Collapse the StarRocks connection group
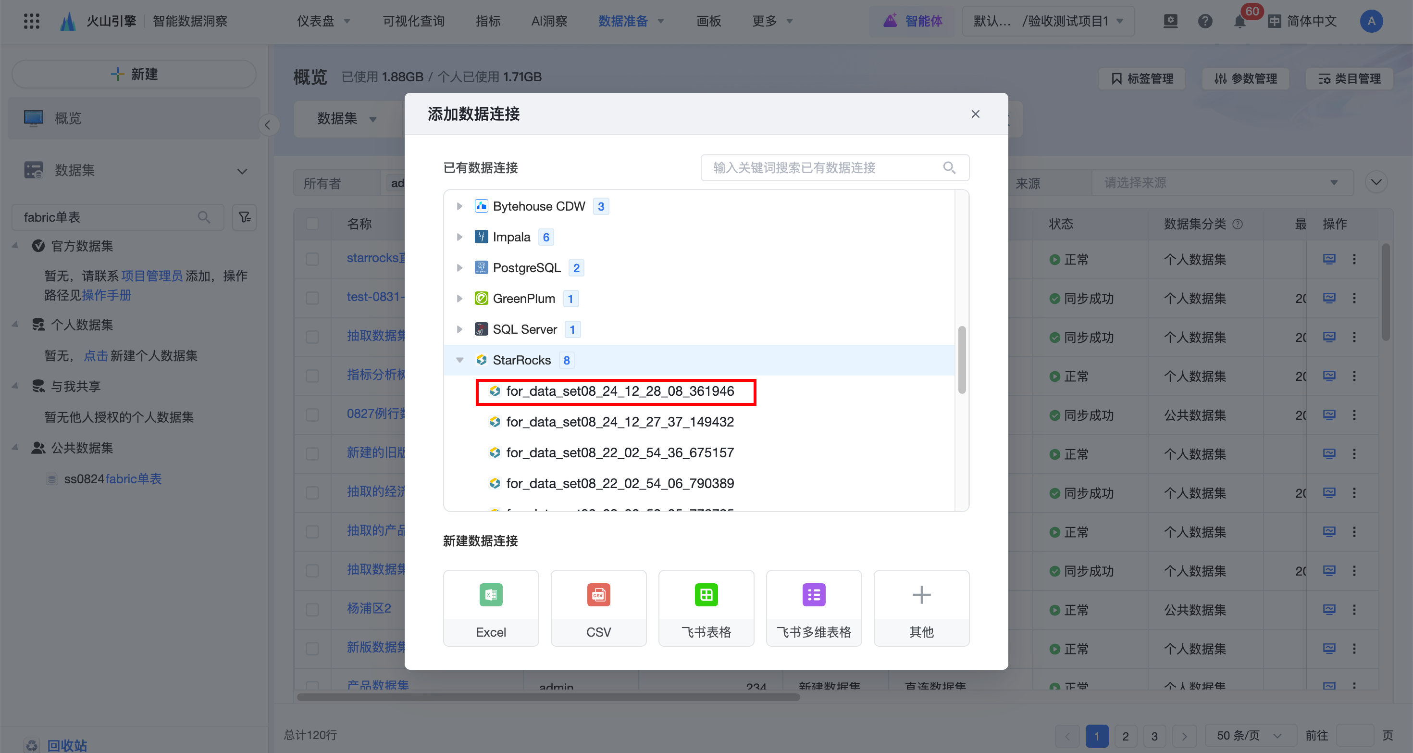This screenshot has width=1413, height=753. tap(459, 360)
